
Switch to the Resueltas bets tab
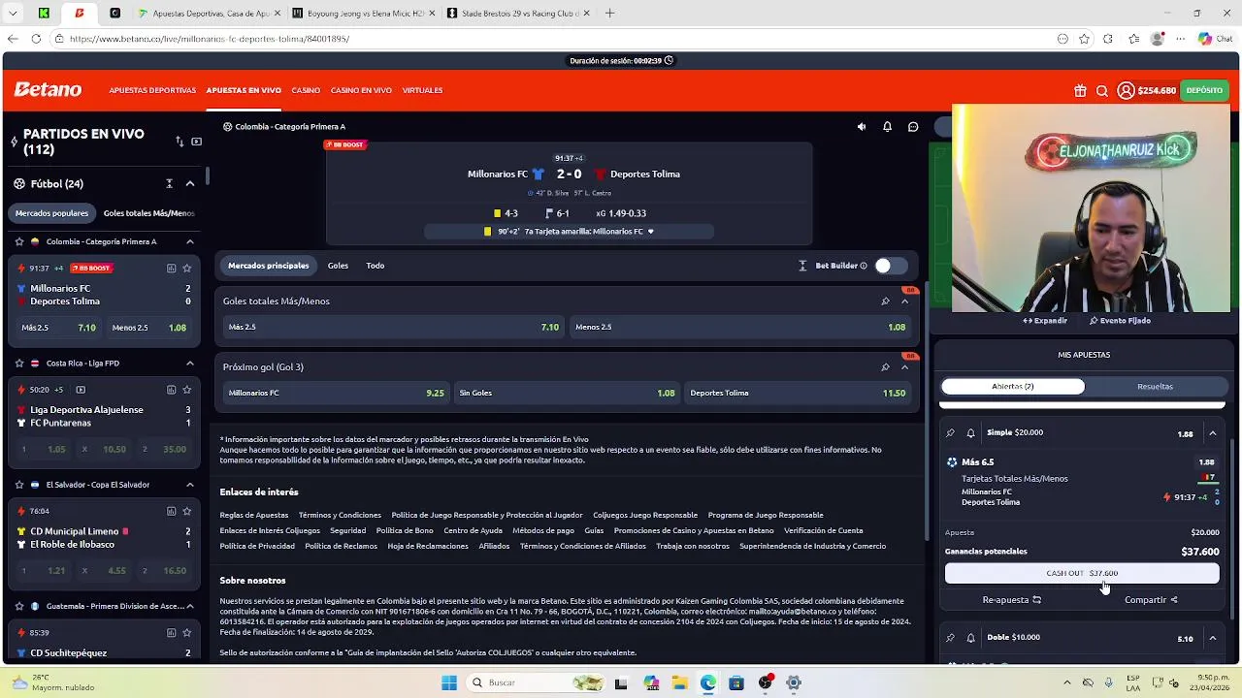coord(1155,387)
